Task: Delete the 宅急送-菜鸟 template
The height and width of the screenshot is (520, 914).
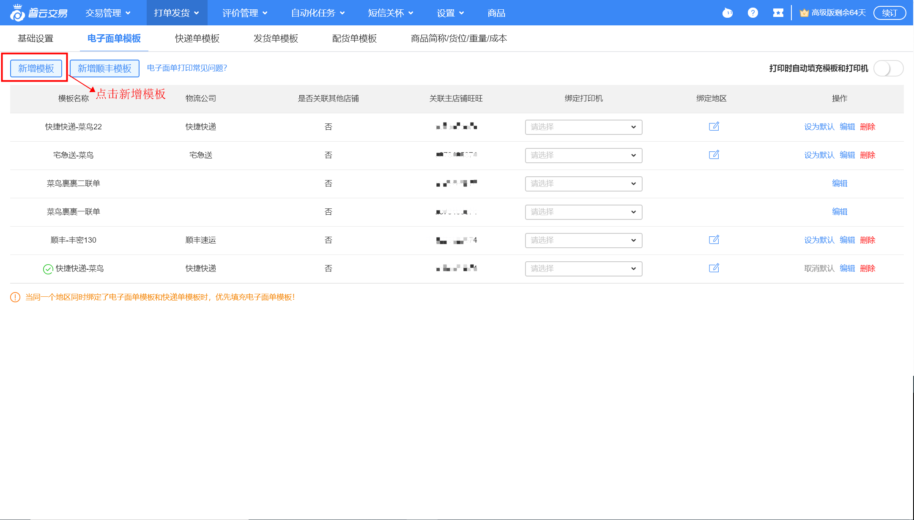Action: (867, 155)
